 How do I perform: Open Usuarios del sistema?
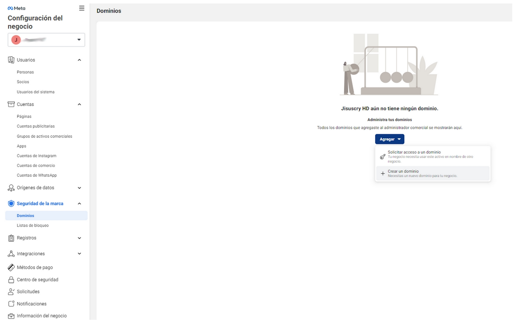click(x=36, y=92)
